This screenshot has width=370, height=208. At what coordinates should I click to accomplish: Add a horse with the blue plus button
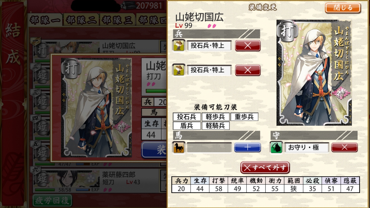pos(247,147)
